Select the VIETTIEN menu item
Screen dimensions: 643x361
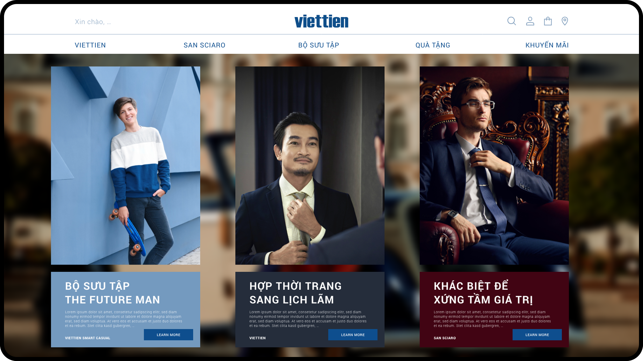[90, 45]
